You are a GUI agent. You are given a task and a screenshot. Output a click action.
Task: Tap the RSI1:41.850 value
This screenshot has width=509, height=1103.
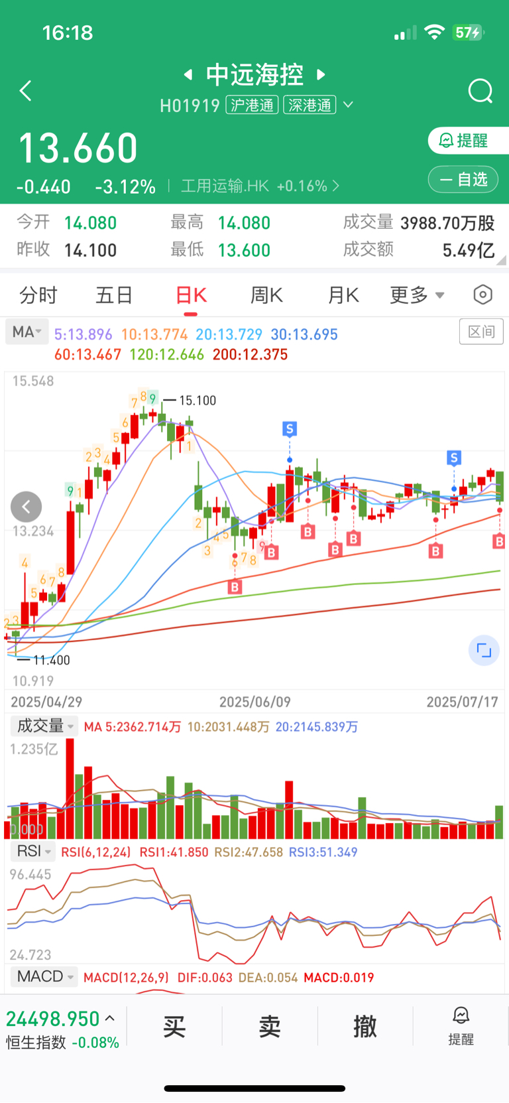click(x=174, y=852)
